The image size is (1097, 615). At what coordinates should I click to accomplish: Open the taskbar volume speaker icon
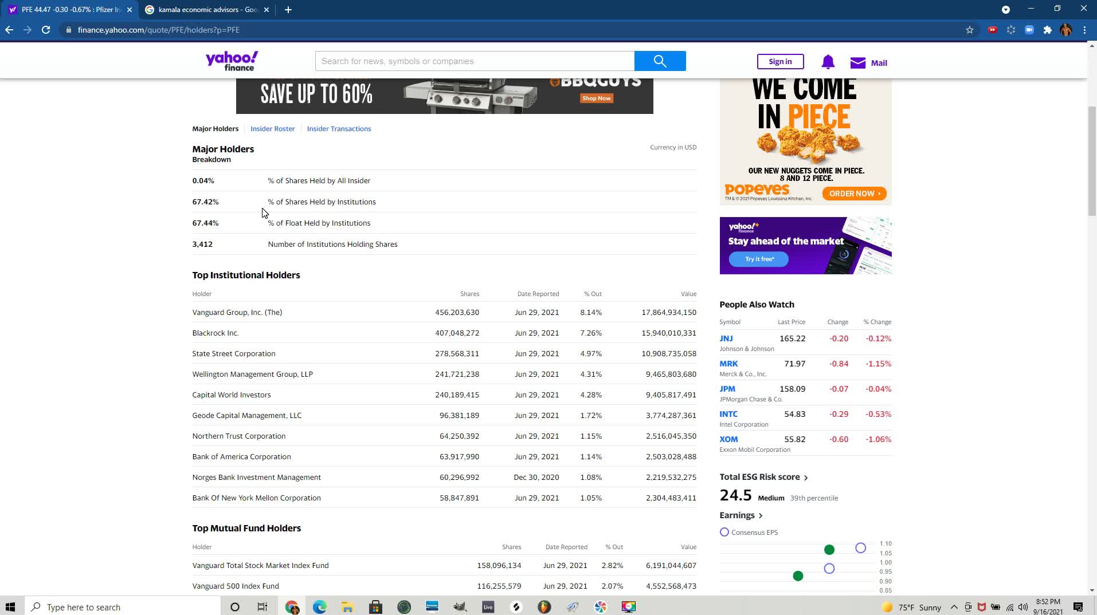1023,607
